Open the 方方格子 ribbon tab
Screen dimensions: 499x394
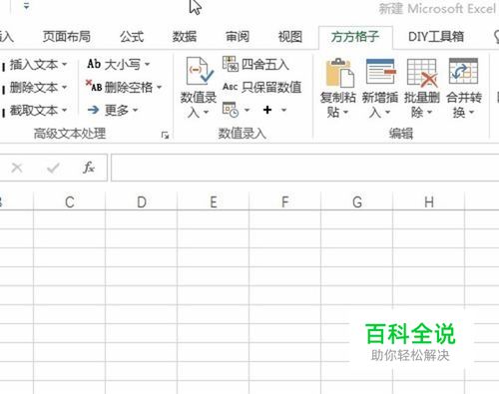pos(355,37)
